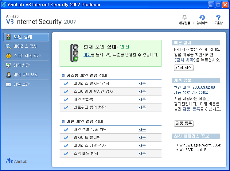The image size is (230, 171).
Task: Open 메일 보안 menu label
Action: [x=21, y=84]
